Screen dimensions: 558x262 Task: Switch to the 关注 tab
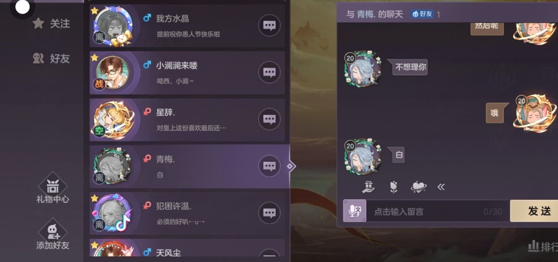click(x=51, y=24)
